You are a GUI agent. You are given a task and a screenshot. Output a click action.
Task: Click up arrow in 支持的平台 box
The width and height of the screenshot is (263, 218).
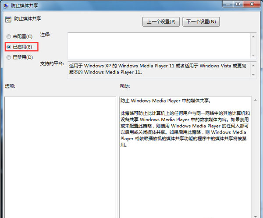tap(253, 64)
